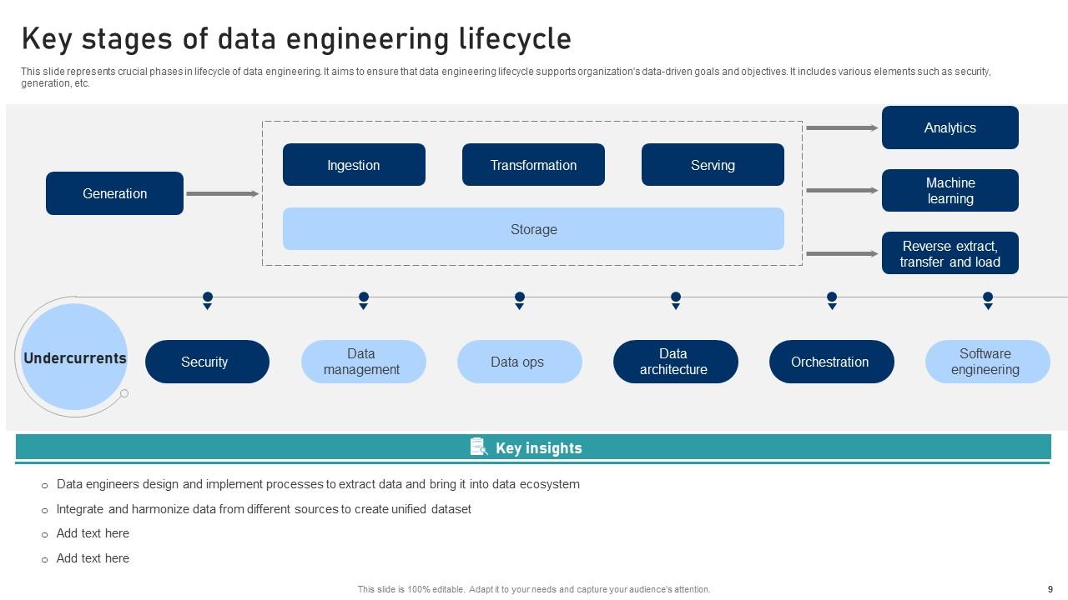Click the Key insights clipboard icon
This screenshot has height=600, width=1068.
(x=478, y=447)
